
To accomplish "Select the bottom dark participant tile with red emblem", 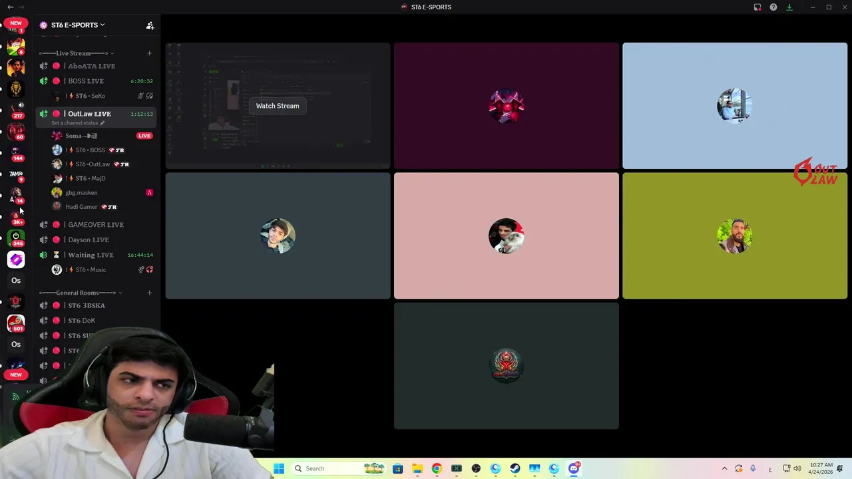I will coord(507,366).
